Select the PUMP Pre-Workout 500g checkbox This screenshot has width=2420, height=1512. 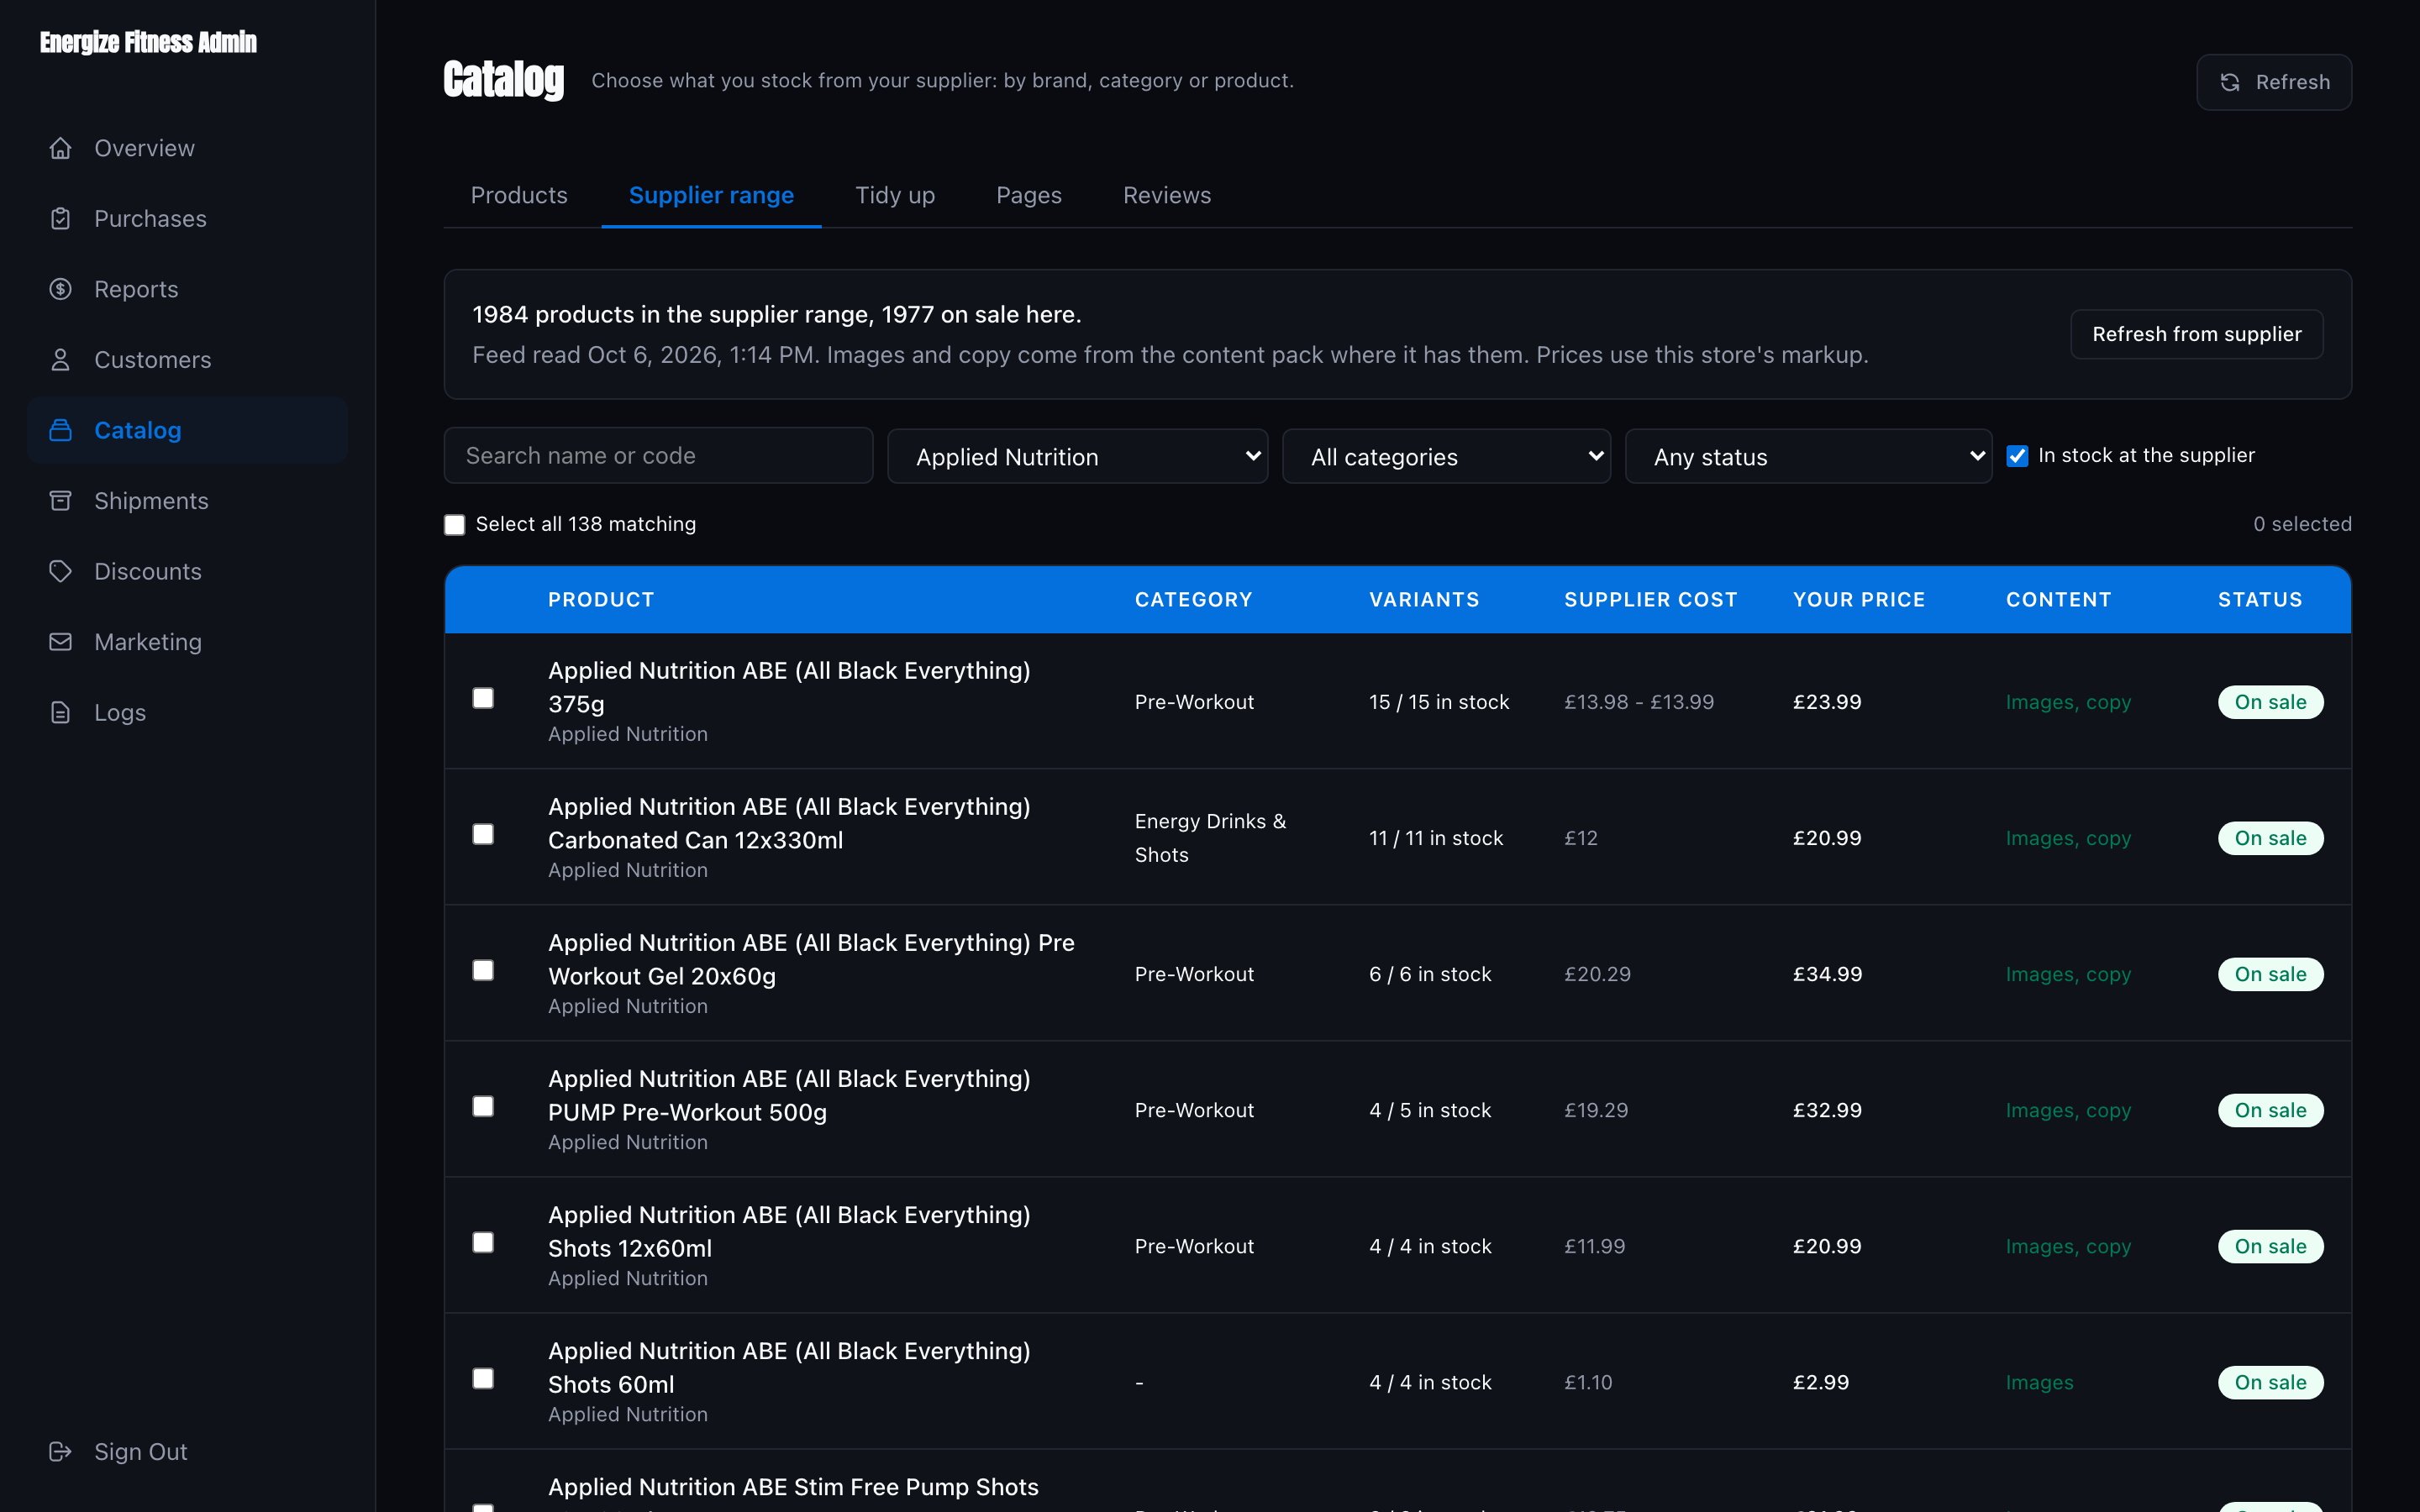(x=483, y=1106)
